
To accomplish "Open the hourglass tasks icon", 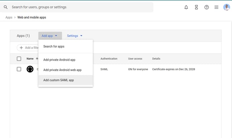I will coord(196,7).
